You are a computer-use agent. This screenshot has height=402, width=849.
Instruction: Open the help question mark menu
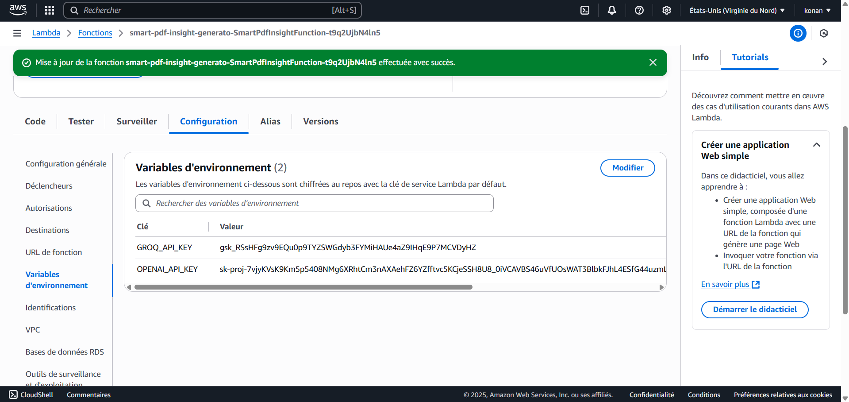coord(639,10)
